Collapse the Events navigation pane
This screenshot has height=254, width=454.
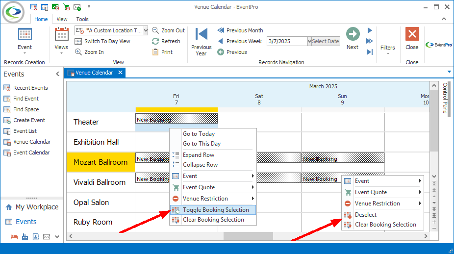(x=58, y=74)
